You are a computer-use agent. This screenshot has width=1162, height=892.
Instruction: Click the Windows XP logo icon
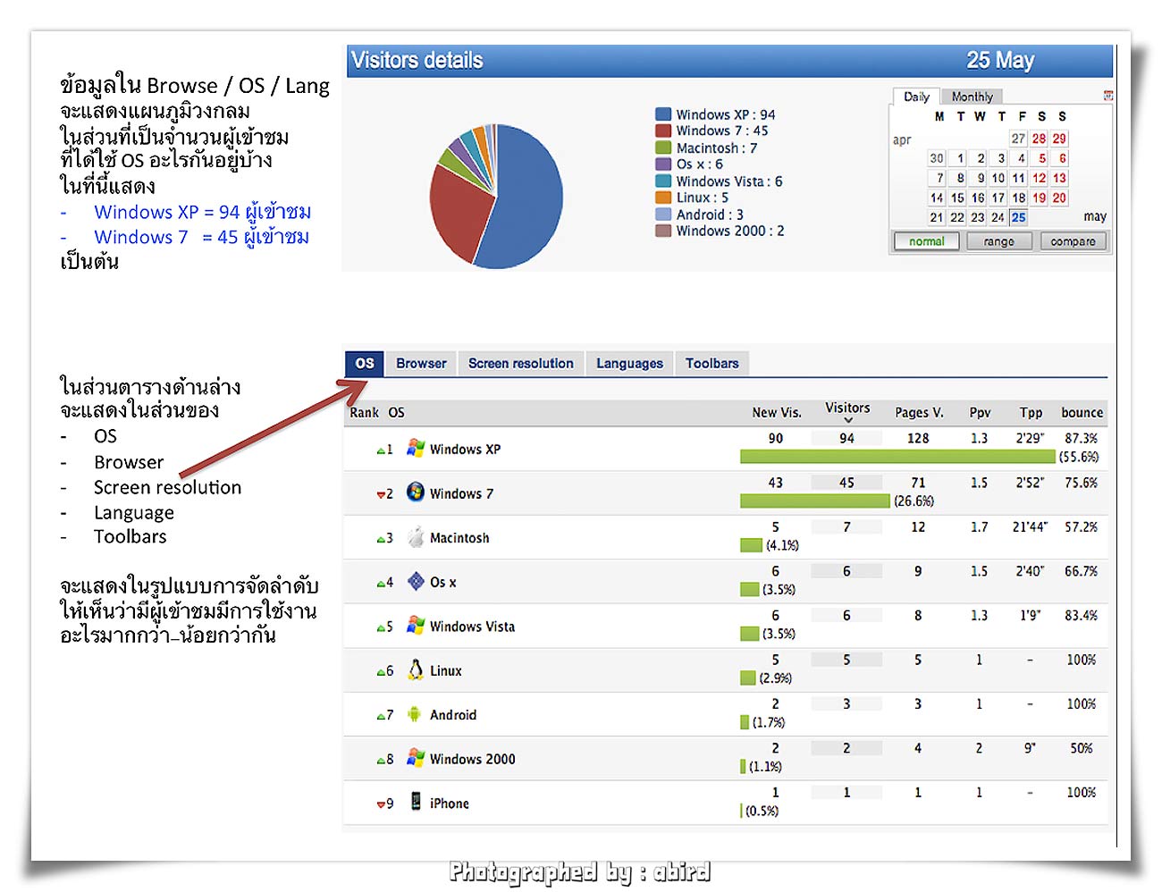tap(415, 448)
